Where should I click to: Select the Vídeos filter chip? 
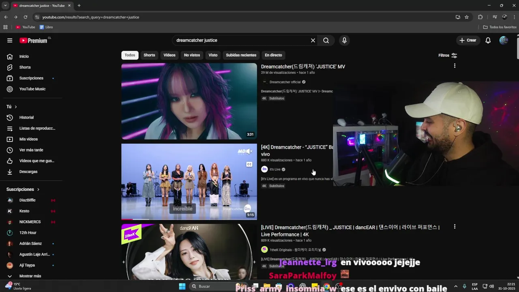(x=169, y=55)
